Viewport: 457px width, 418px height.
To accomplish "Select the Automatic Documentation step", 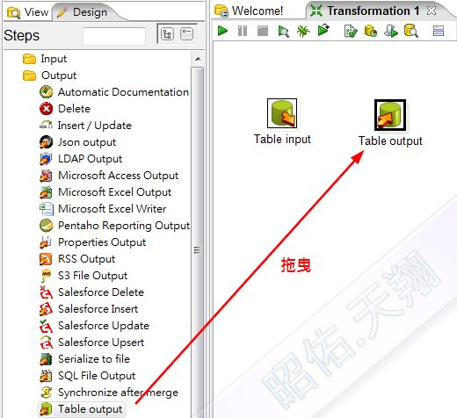I will [114, 92].
